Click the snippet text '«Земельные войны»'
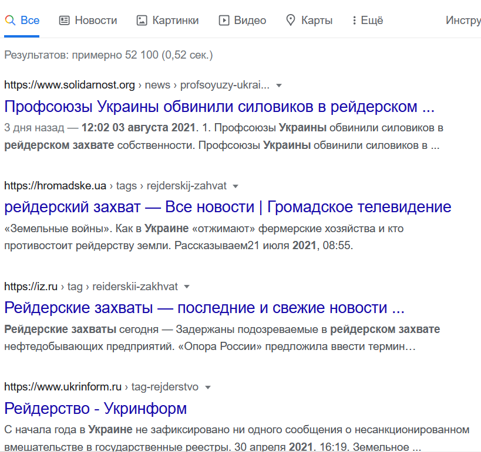Viewport: 481px width, 452px height. [58, 229]
